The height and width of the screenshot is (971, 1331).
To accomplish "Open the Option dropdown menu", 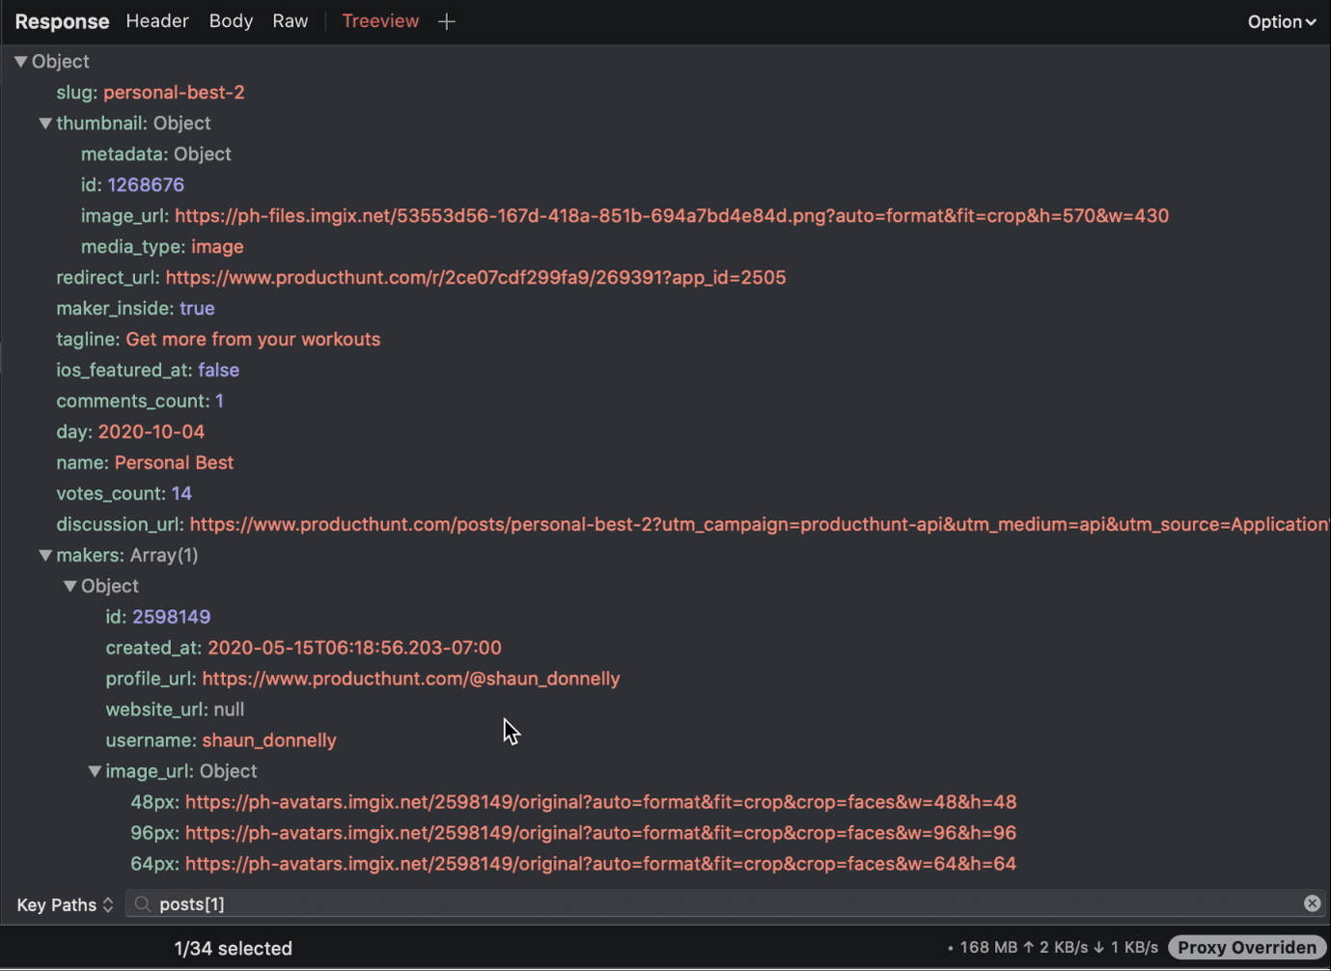I will [1282, 21].
